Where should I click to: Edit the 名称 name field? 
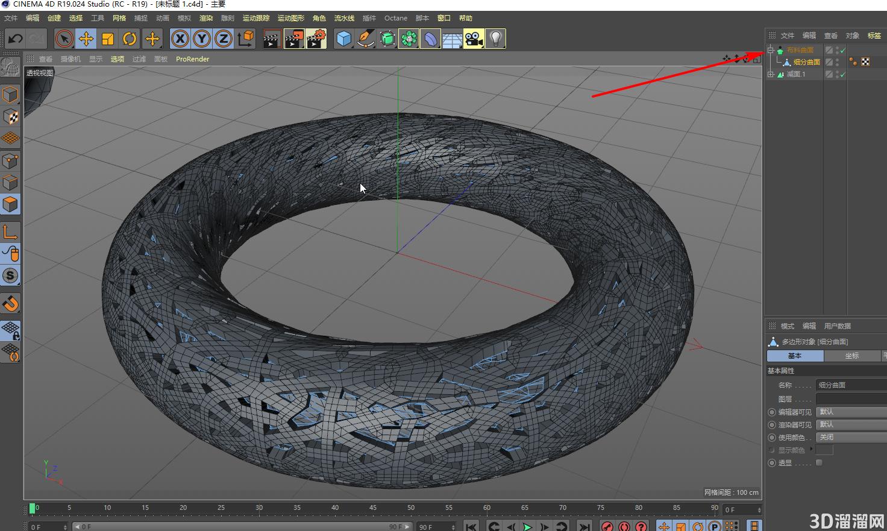click(851, 385)
